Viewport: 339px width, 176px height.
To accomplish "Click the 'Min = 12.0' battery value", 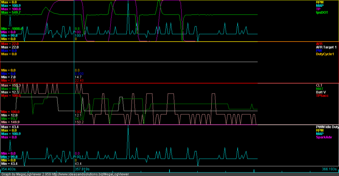I will [9, 115].
